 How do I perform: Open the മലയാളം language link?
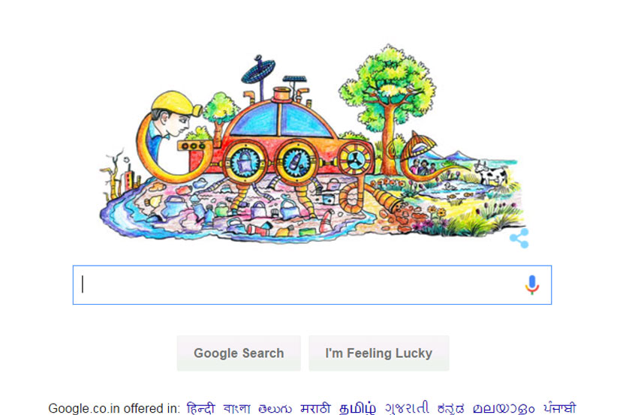[504, 408]
